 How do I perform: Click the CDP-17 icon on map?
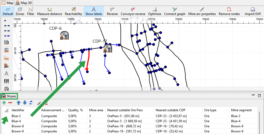[x=108, y=49]
